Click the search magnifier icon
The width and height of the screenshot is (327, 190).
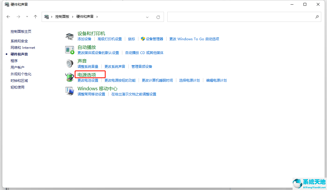click(x=317, y=17)
